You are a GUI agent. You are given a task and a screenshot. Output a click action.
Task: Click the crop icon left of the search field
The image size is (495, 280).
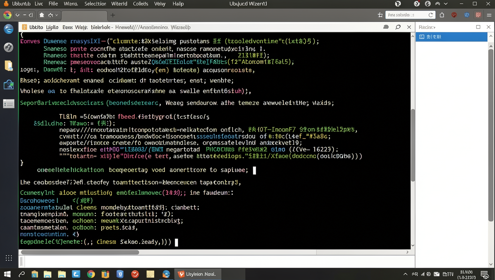click(x=380, y=15)
